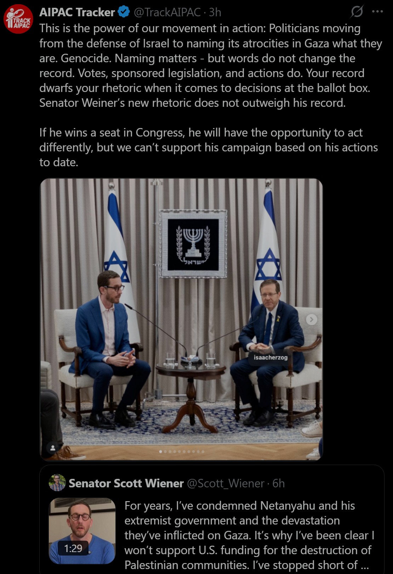Click Senator Scott Wiener quoted name
This screenshot has height=574, width=393.
click(126, 483)
